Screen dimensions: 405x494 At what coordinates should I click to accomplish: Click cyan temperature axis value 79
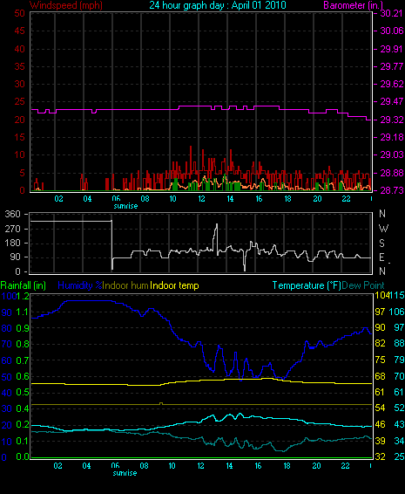click(x=399, y=360)
